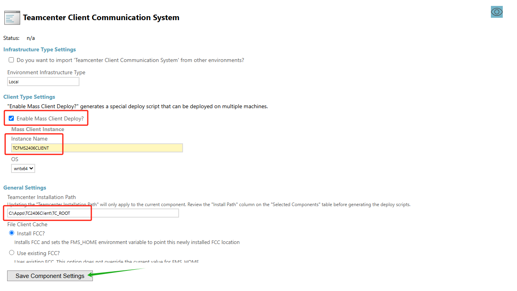The image size is (517, 291).
Task: Click the Status n/a value
Action: tap(31, 38)
